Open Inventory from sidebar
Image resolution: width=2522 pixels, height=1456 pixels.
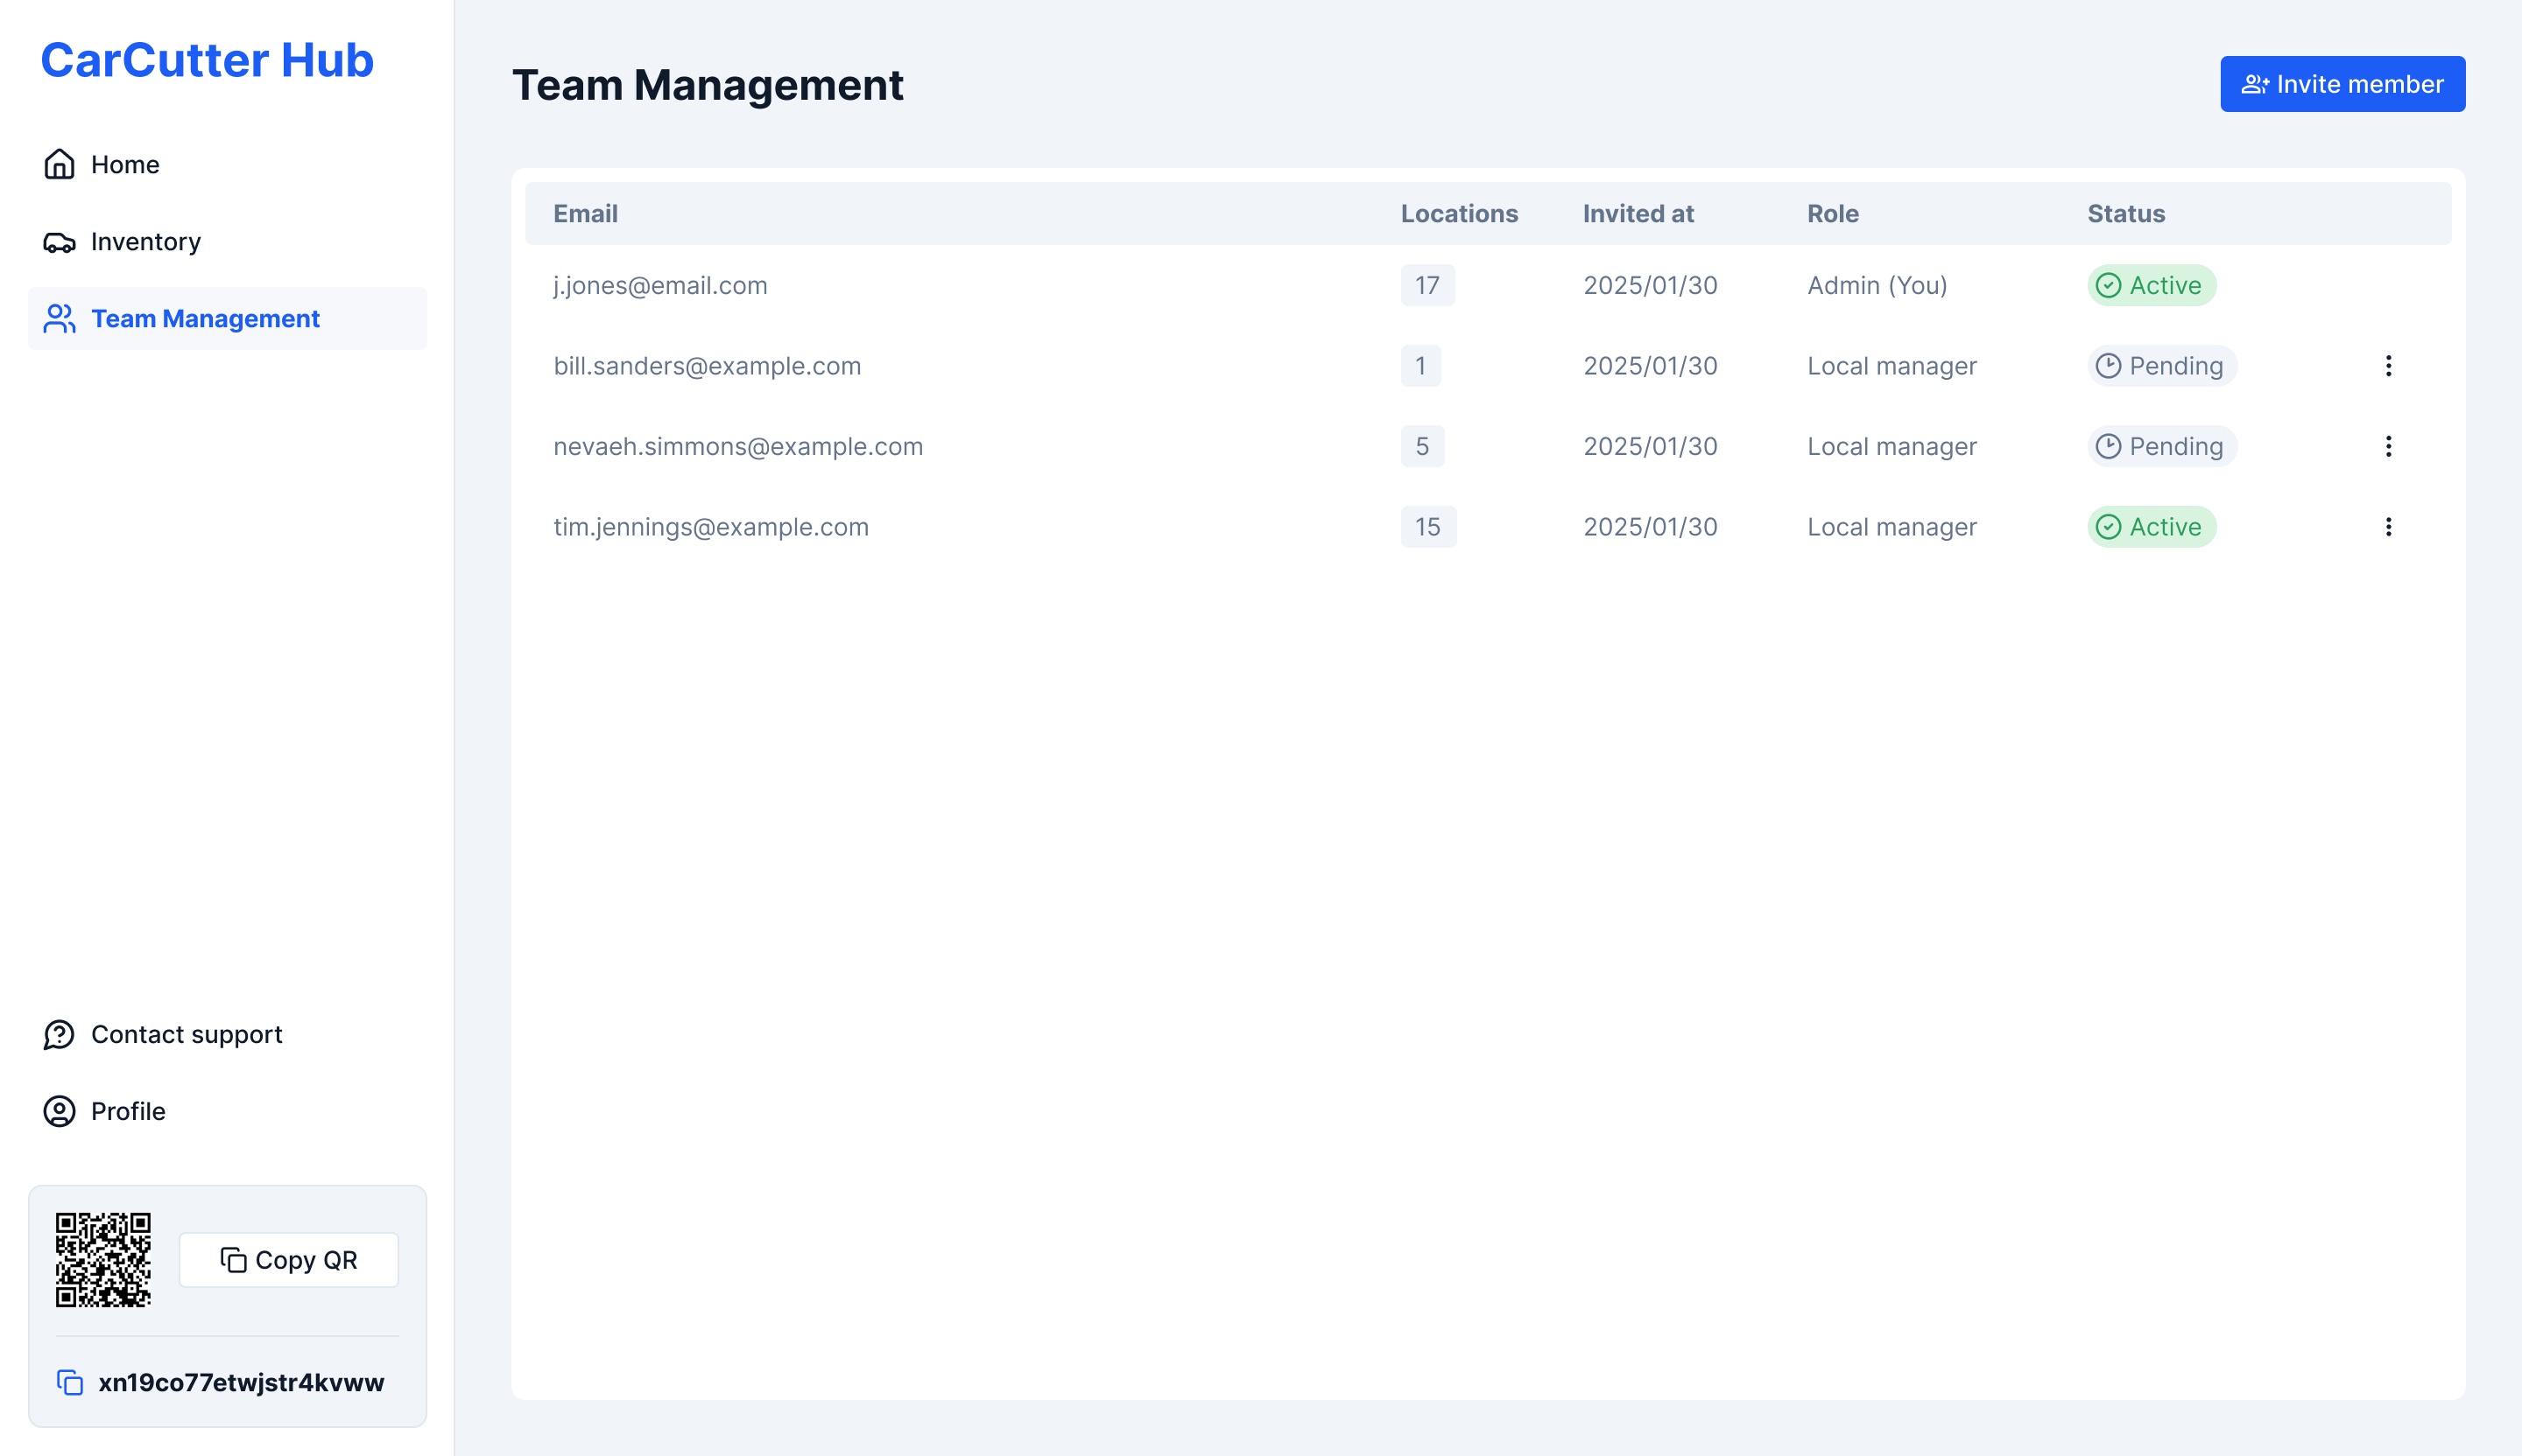[227, 242]
